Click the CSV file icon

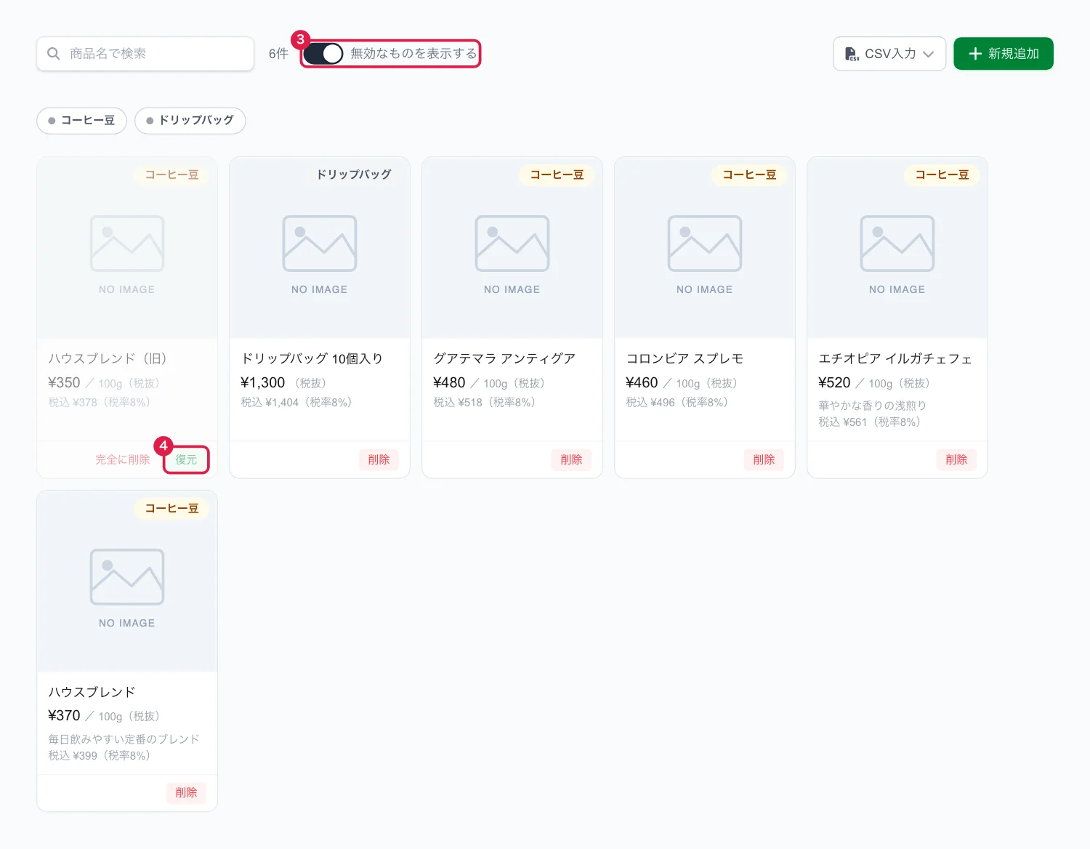852,54
